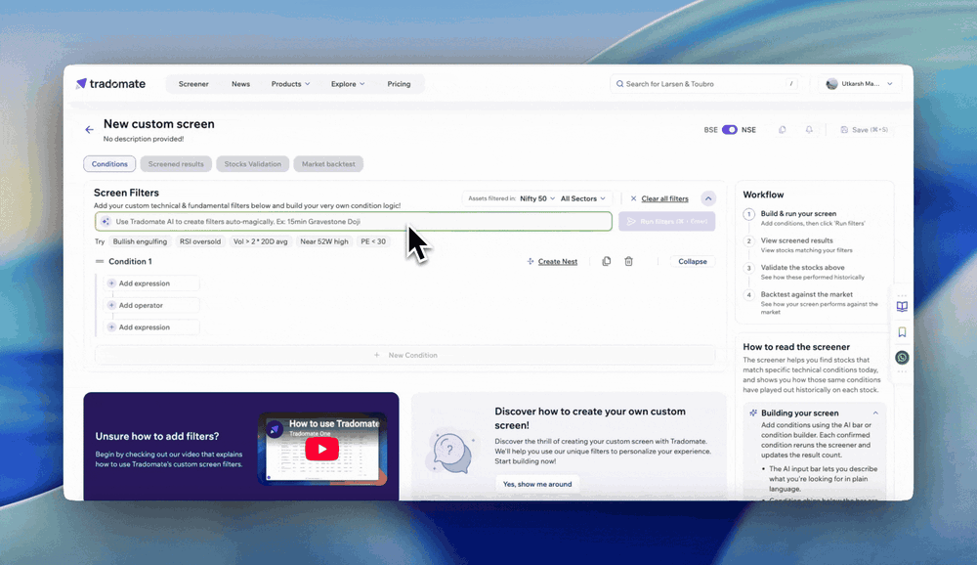Collapse the Building your screen section
977x565 pixels.
pyautogui.click(x=875, y=413)
